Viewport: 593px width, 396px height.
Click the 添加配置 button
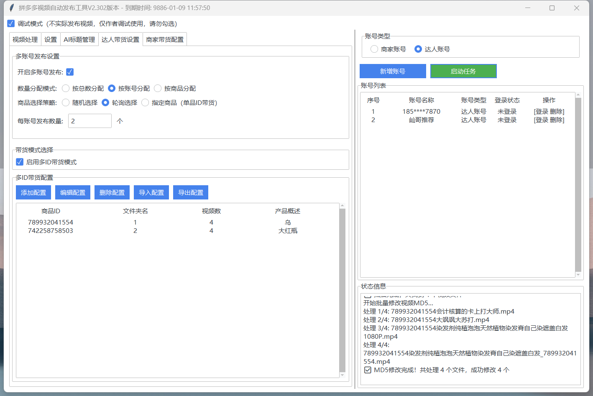33,192
